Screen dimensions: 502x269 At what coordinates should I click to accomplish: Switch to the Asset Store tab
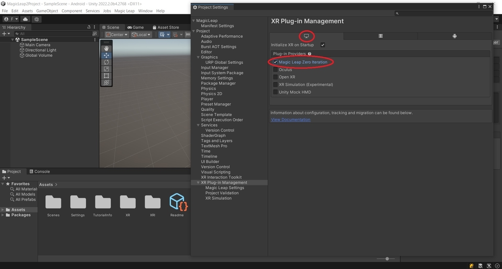coord(166,27)
